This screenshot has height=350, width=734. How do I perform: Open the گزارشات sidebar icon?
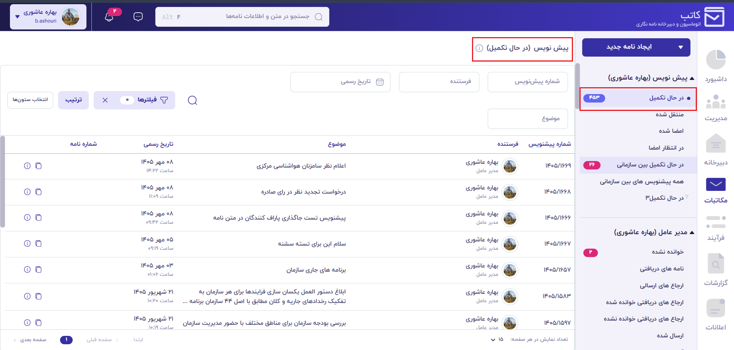click(x=716, y=263)
